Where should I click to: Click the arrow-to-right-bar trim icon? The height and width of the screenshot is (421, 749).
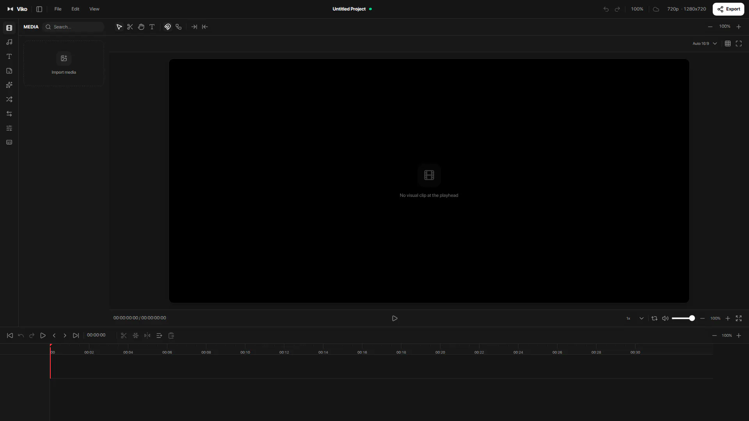[x=194, y=27]
